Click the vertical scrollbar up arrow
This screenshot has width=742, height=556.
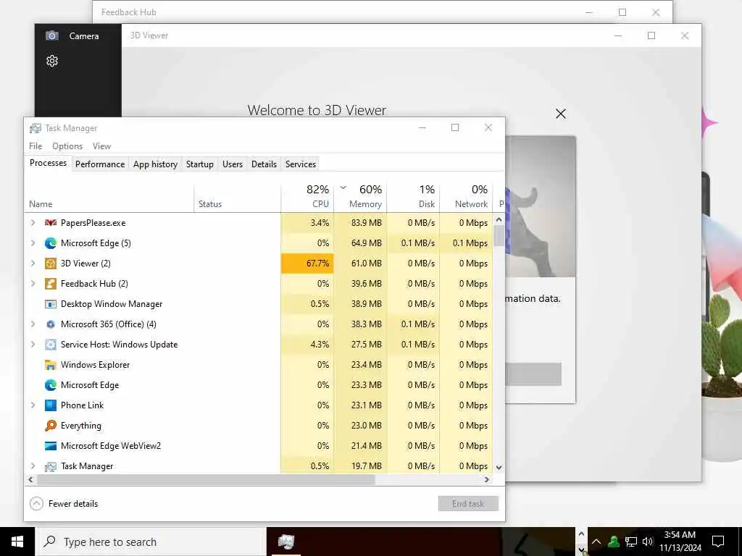499,220
